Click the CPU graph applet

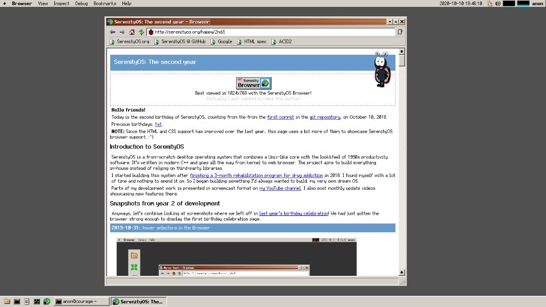tap(509, 4)
